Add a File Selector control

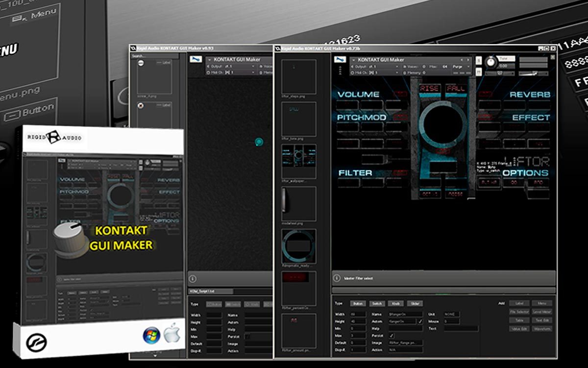519,312
